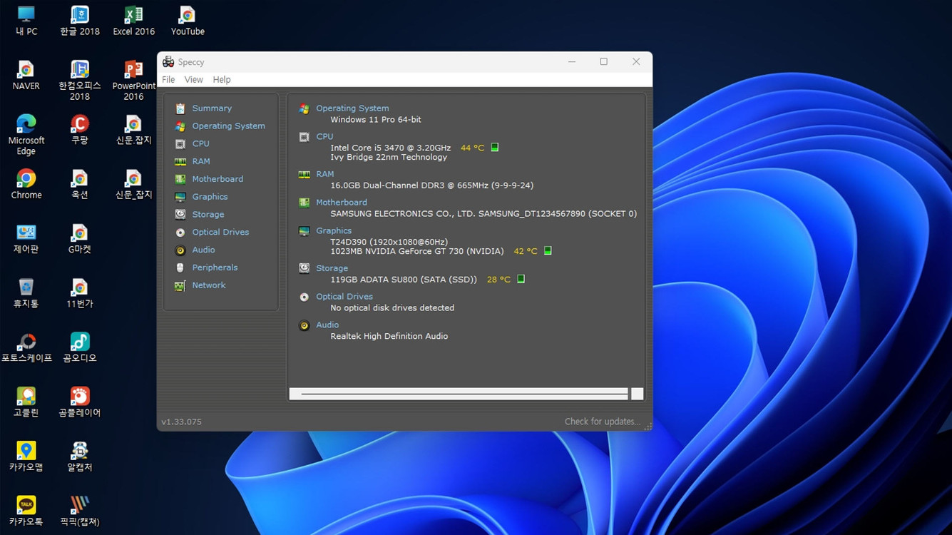Click the SSD temperature indicator next to 28 °C
This screenshot has height=535, width=952.
tap(521, 279)
